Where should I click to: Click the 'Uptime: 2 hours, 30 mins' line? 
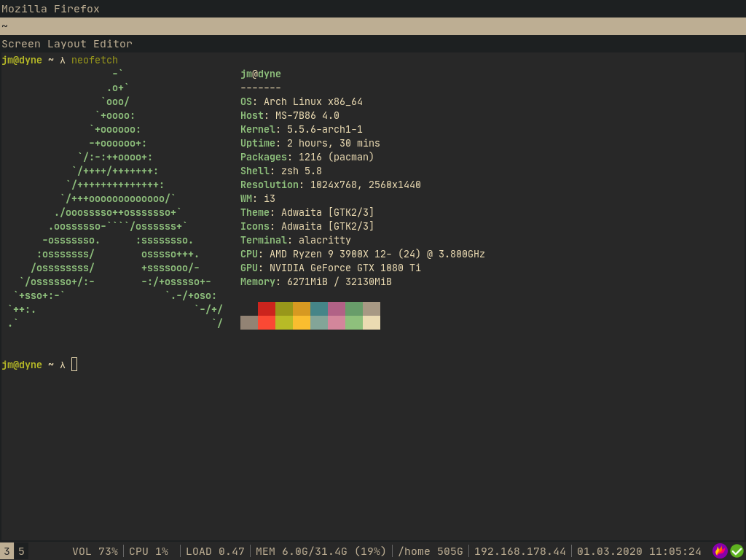310,143
